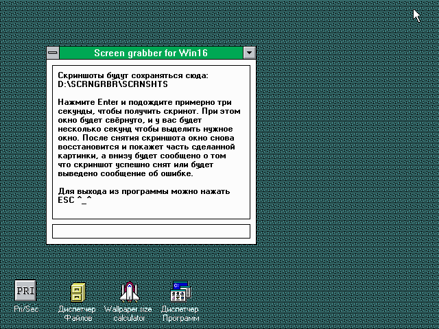Click the Screen grabber for Win16 title bar
439x329 pixels.
(150, 53)
